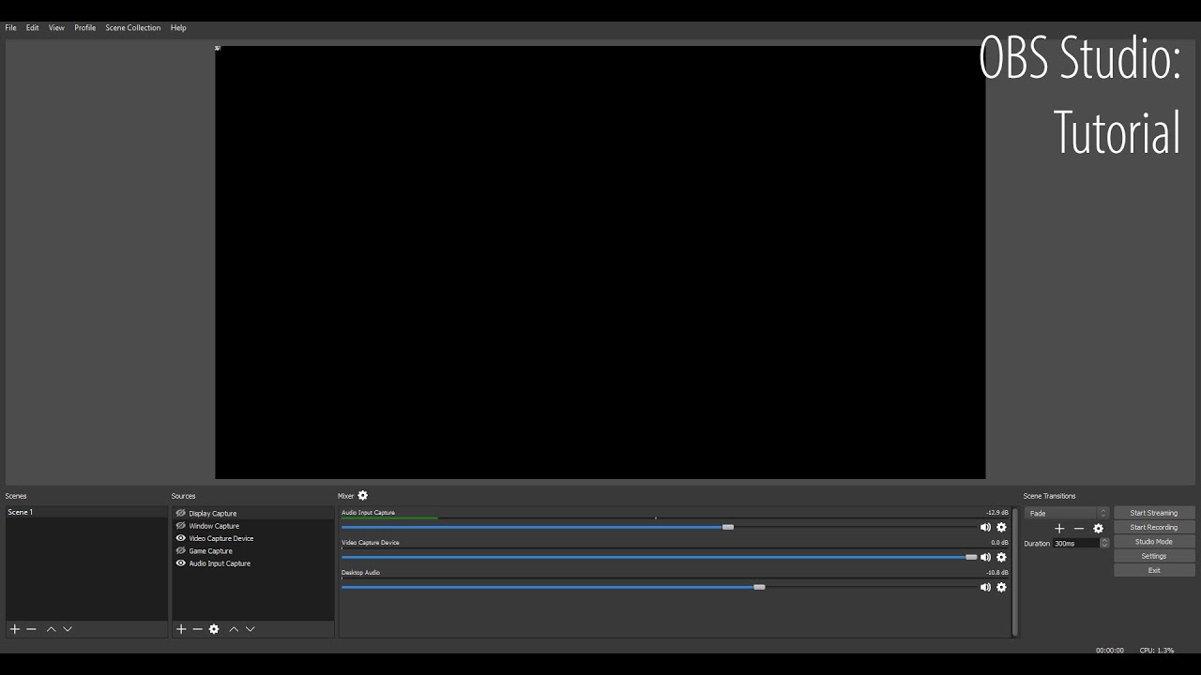Add a new scene with plus icon

[x=14, y=629]
